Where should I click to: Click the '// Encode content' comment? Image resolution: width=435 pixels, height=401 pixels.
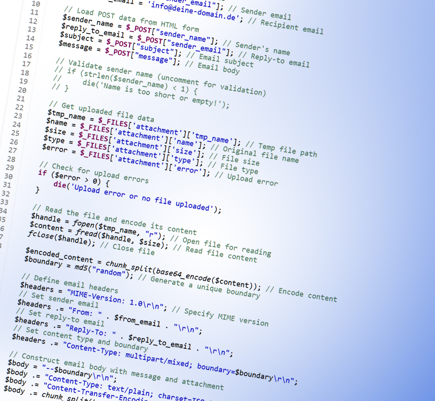coord(301,293)
